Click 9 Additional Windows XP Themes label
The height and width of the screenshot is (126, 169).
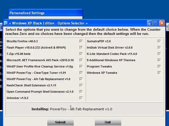(111, 60)
